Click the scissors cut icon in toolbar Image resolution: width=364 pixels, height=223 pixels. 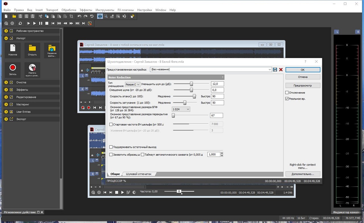pos(41,16)
